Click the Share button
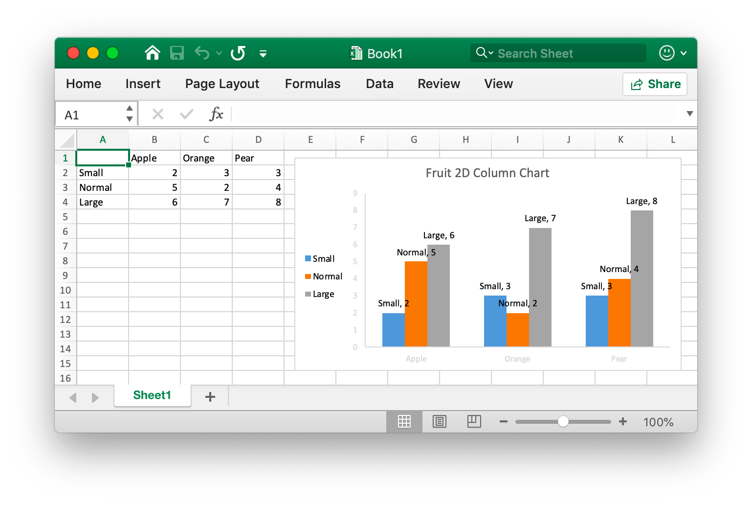The height and width of the screenshot is (505, 752). 655,84
